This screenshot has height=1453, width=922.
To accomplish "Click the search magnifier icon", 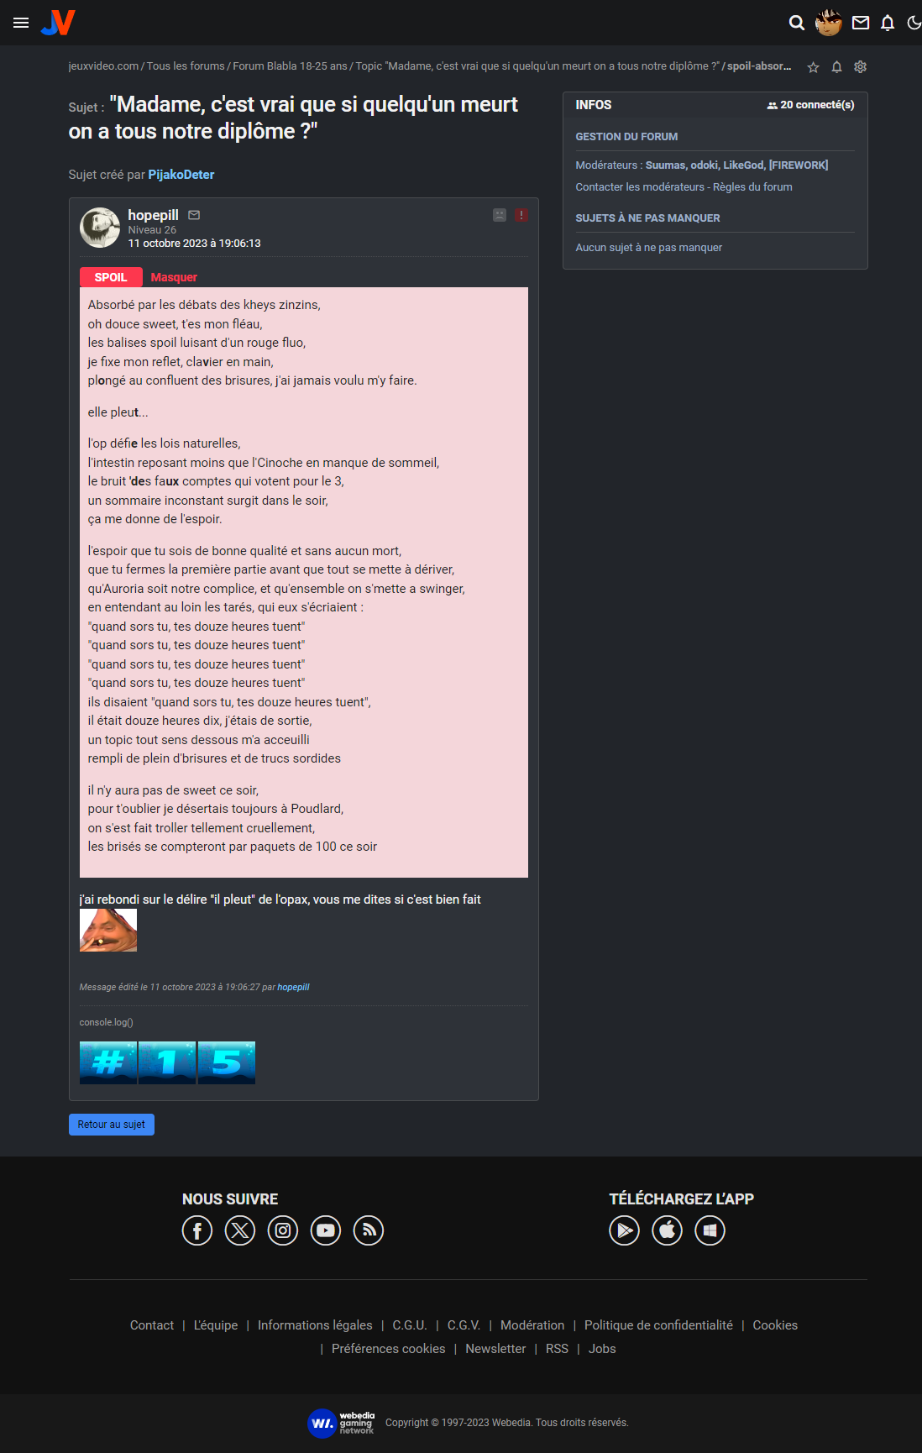I will click(797, 23).
